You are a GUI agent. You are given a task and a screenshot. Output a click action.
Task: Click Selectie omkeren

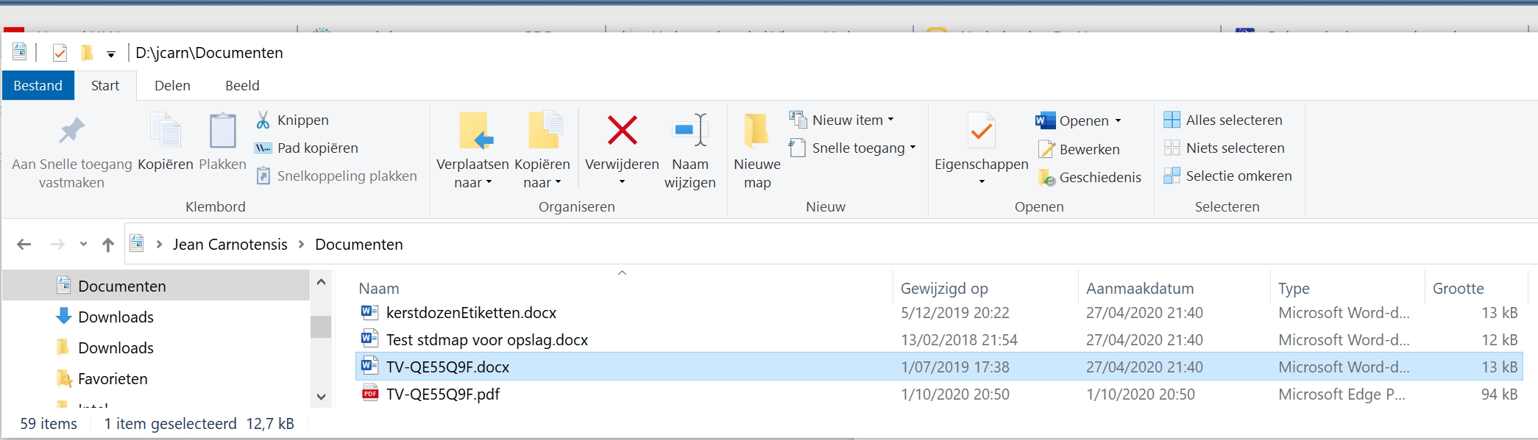coord(1238,176)
